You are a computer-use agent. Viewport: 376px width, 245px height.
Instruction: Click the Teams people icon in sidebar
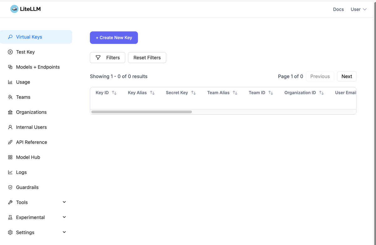pos(10,97)
